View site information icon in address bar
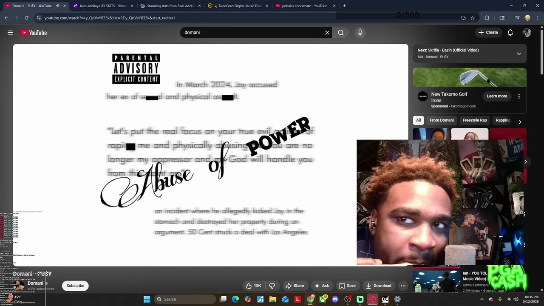 point(39,18)
